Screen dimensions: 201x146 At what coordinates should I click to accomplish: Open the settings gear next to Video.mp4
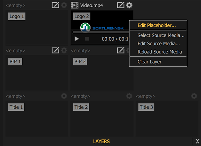(x=129, y=5)
